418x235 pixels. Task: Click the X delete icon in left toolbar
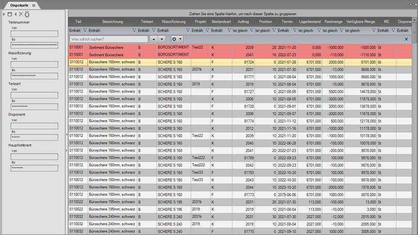[x=21, y=14]
